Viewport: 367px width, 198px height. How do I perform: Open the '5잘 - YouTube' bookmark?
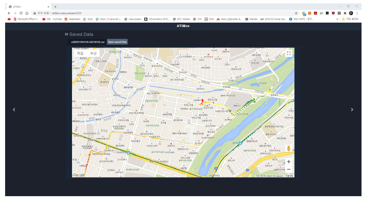click(52, 19)
